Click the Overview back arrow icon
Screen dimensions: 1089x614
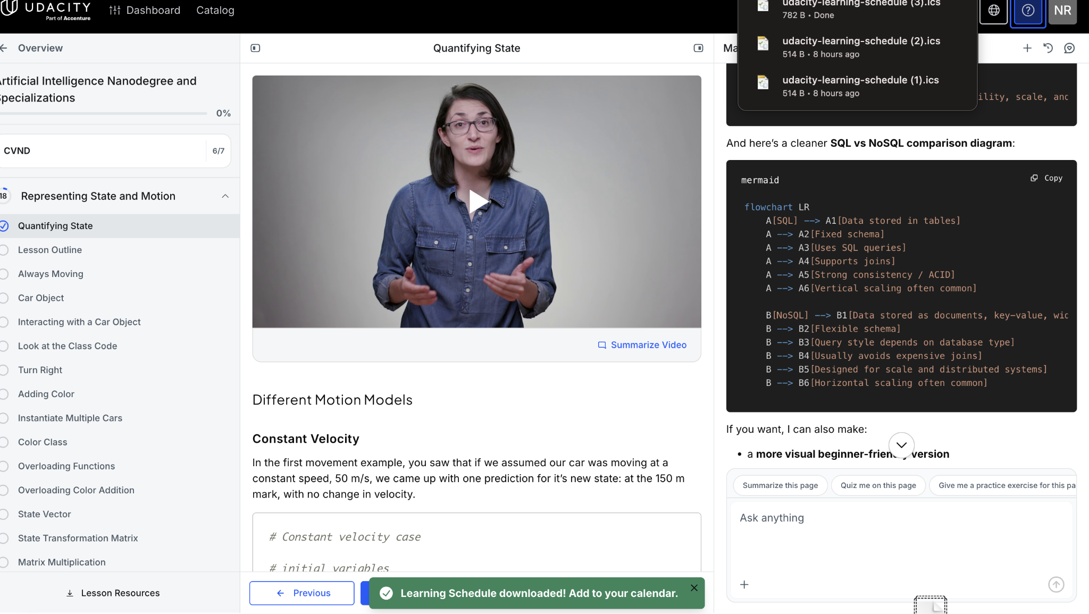click(4, 48)
